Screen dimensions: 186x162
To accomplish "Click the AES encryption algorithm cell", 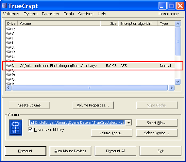I will (124, 66).
